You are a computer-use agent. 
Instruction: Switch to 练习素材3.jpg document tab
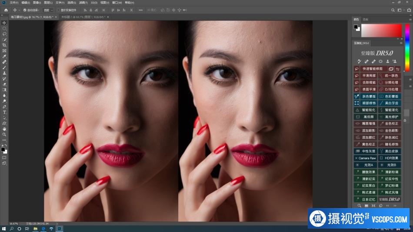(32, 17)
